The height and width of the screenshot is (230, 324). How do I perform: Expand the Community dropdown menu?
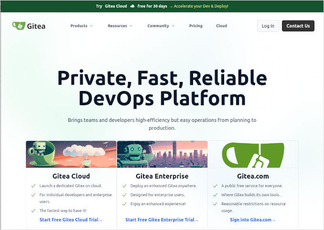point(161,26)
